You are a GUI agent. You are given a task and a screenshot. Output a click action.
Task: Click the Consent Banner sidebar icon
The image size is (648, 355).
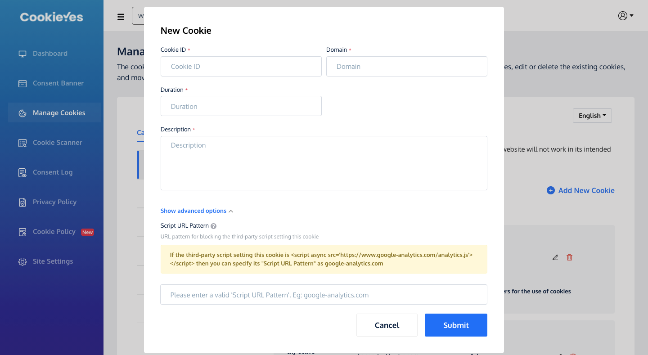click(22, 83)
